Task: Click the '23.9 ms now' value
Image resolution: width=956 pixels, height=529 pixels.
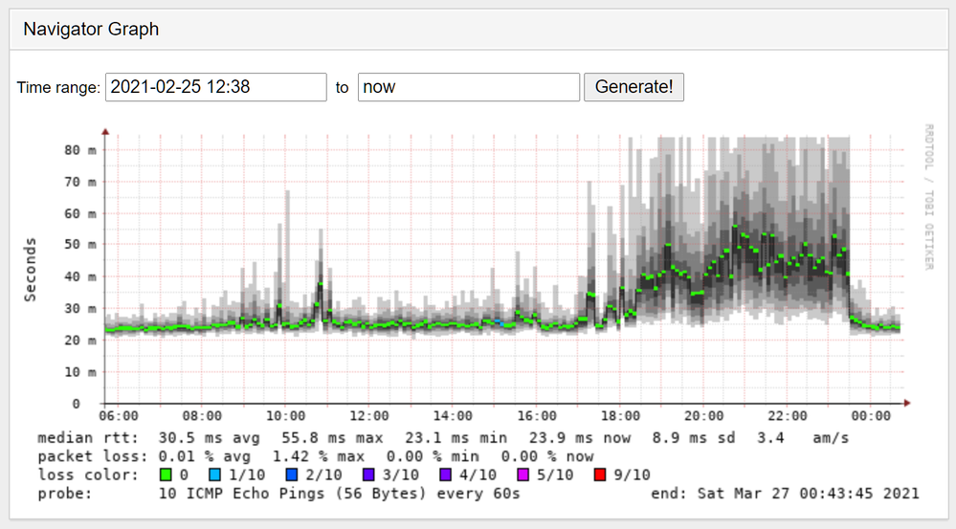Action: click(580, 438)
